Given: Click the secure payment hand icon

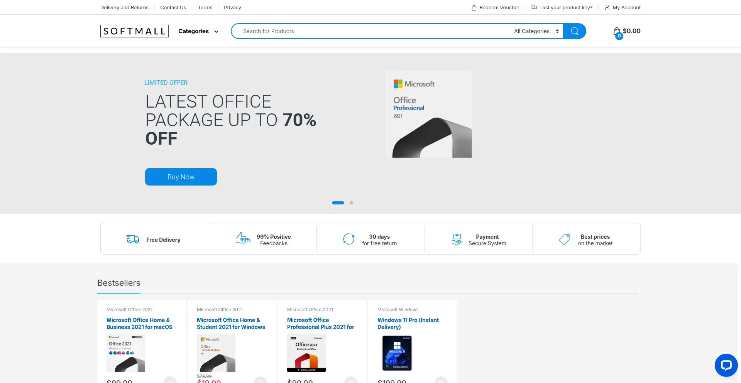Looking at the screenshot, I should pos(457,240).
